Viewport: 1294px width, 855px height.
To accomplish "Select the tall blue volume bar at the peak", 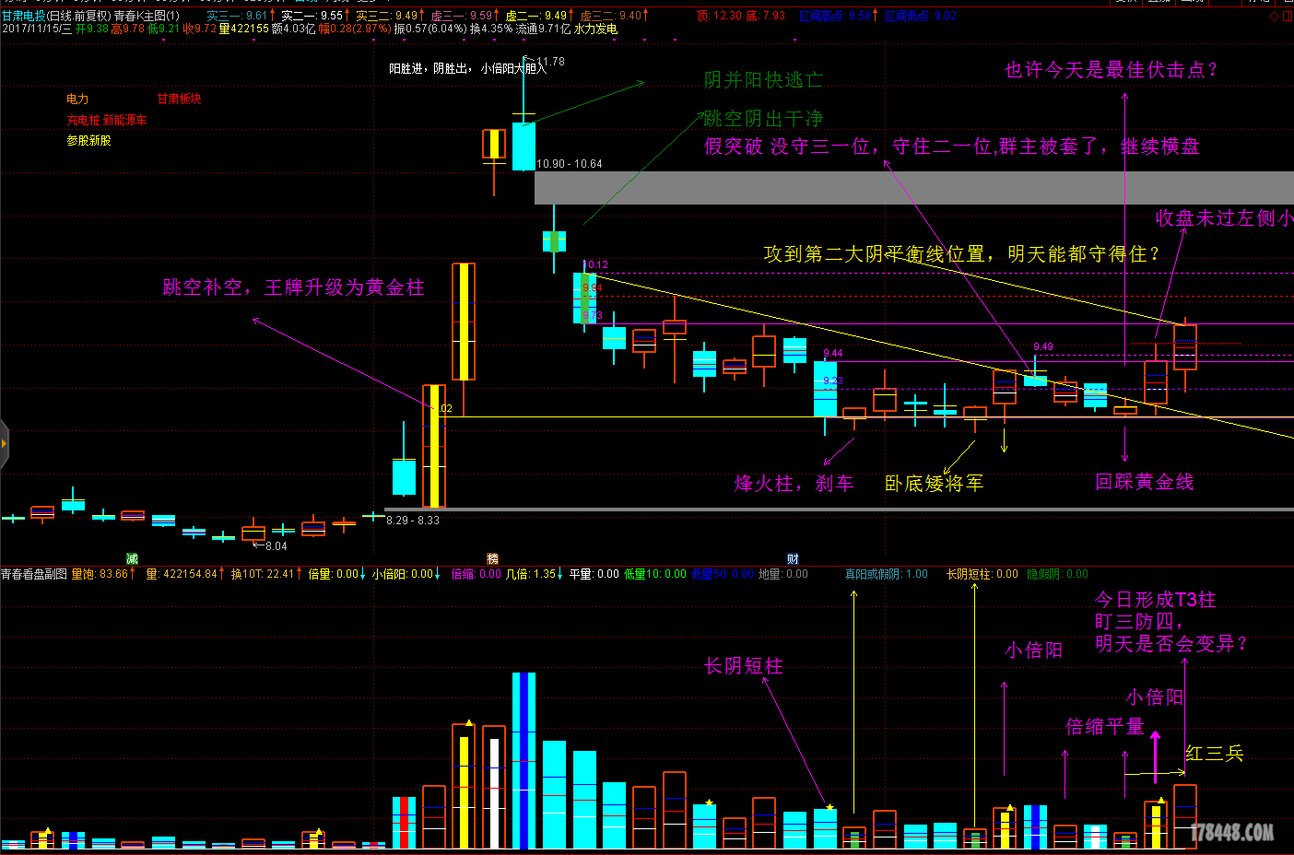I will pyautogui.click(x=523, y=761).
